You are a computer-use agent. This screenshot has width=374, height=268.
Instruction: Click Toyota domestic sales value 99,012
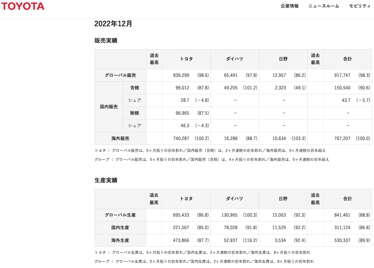[x=182, y=88]
